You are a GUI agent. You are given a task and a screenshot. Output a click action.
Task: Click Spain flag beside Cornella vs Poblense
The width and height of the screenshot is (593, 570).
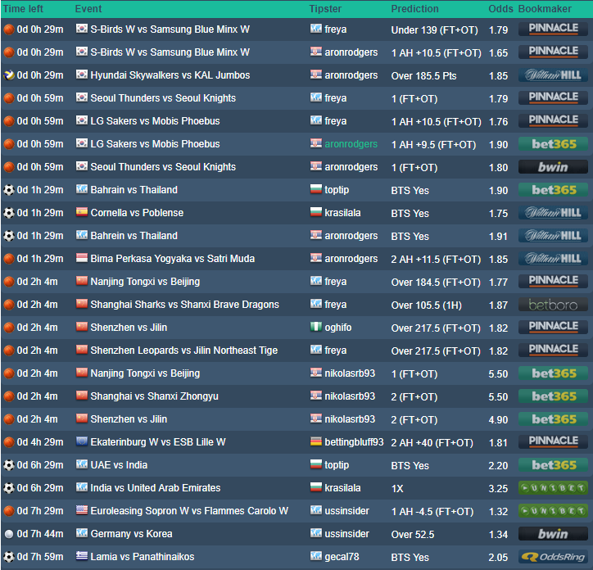(x=82, y=212)
